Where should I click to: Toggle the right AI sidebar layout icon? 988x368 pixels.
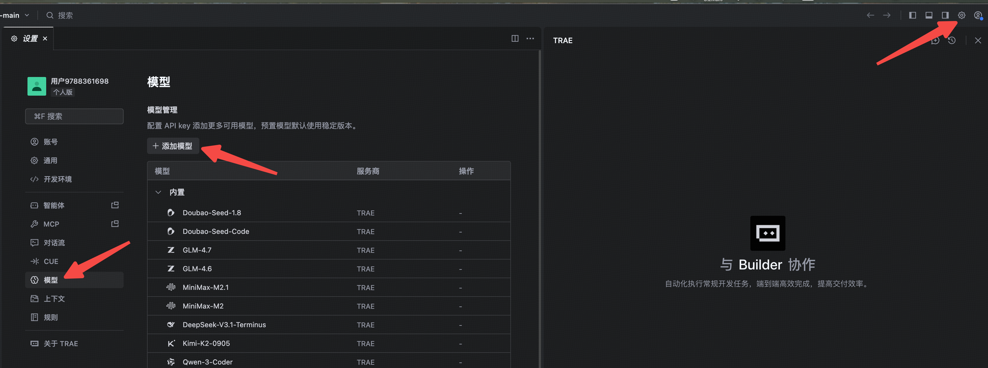pos(945,15)
